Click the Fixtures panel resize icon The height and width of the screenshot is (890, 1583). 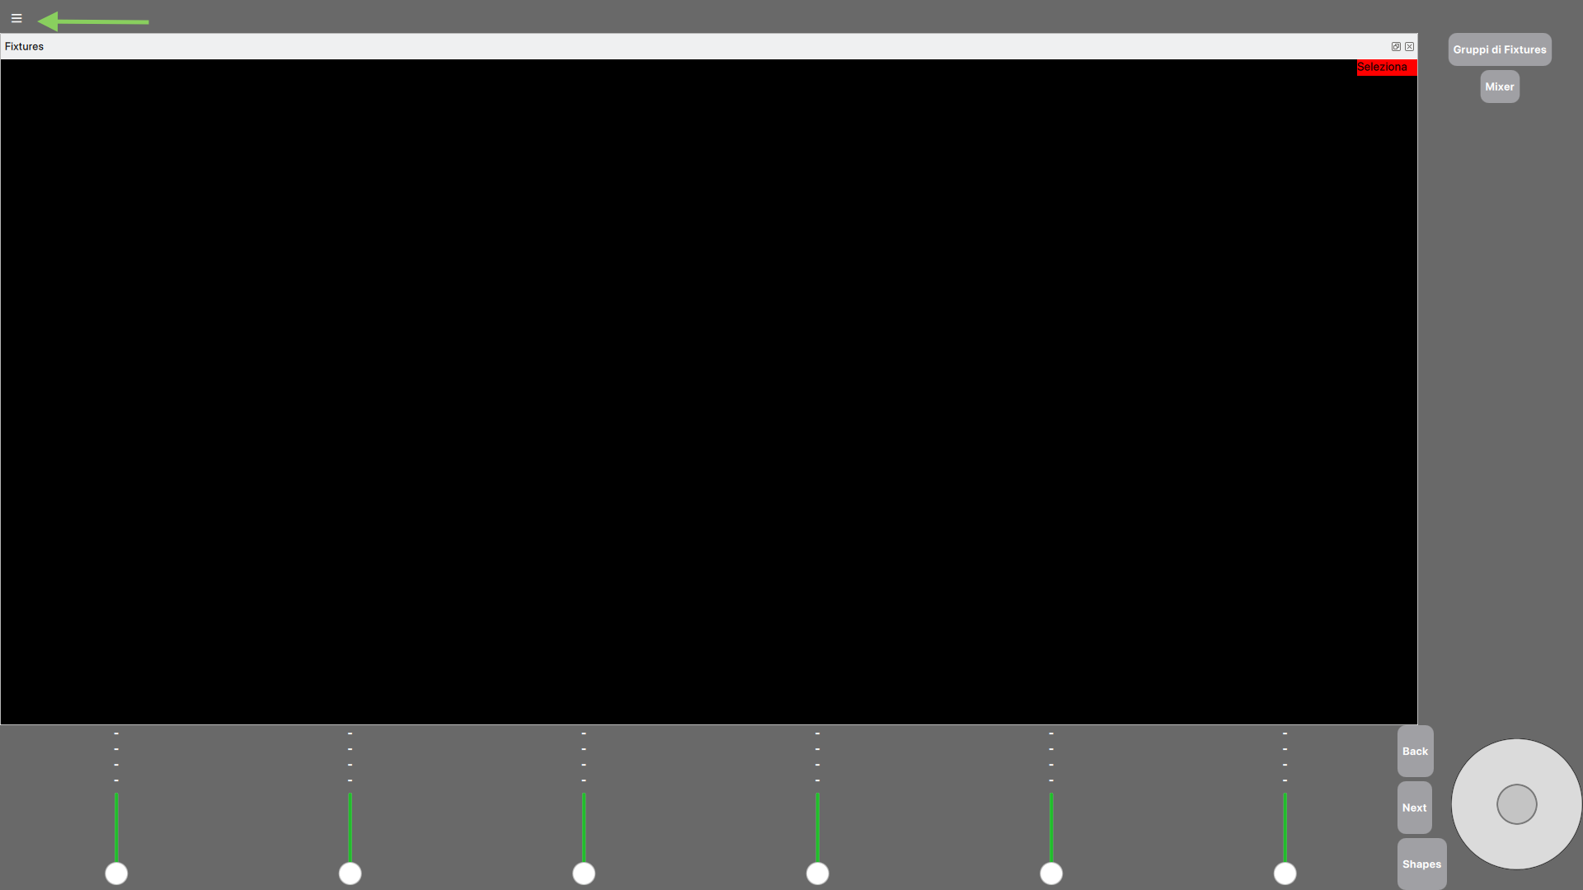(x=1396, y=45)
